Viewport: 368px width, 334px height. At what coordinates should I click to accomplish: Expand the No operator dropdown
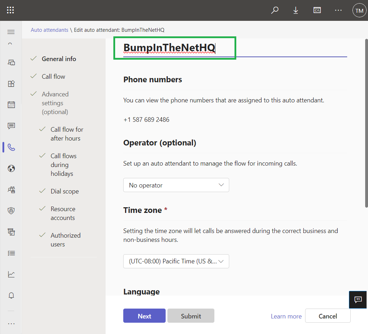tap(176, 185)
